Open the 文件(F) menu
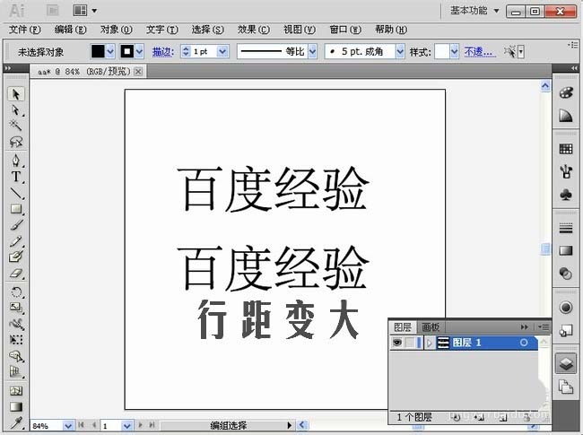This screenshot has height=435, width=583. coord(24,30)
